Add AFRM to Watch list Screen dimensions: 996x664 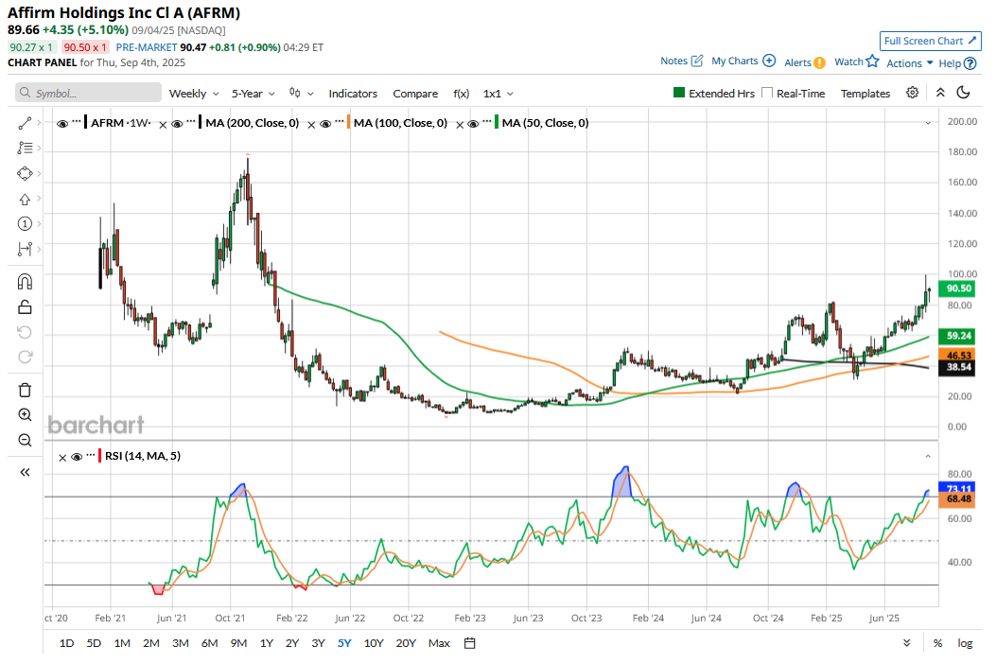(x=856, y=61)
